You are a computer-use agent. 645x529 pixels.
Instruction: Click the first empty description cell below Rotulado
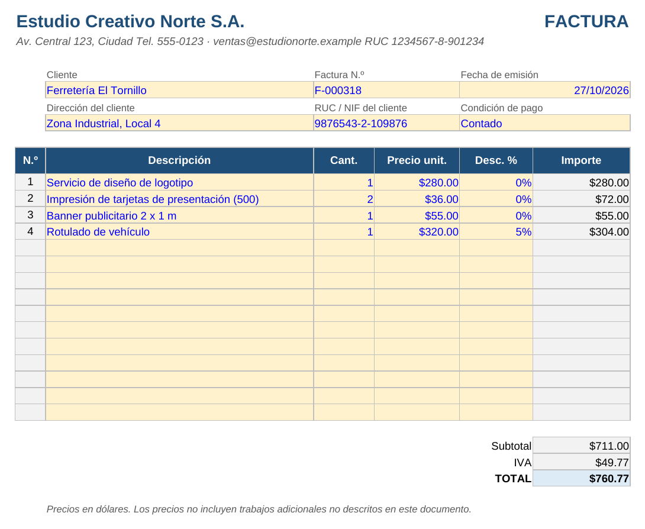179,248
